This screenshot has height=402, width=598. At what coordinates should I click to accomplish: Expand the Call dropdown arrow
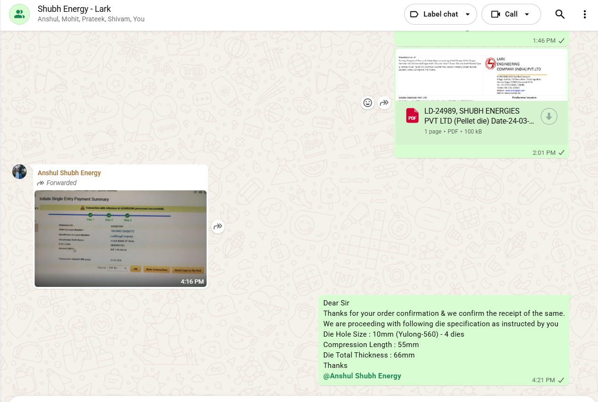[527, 14]
